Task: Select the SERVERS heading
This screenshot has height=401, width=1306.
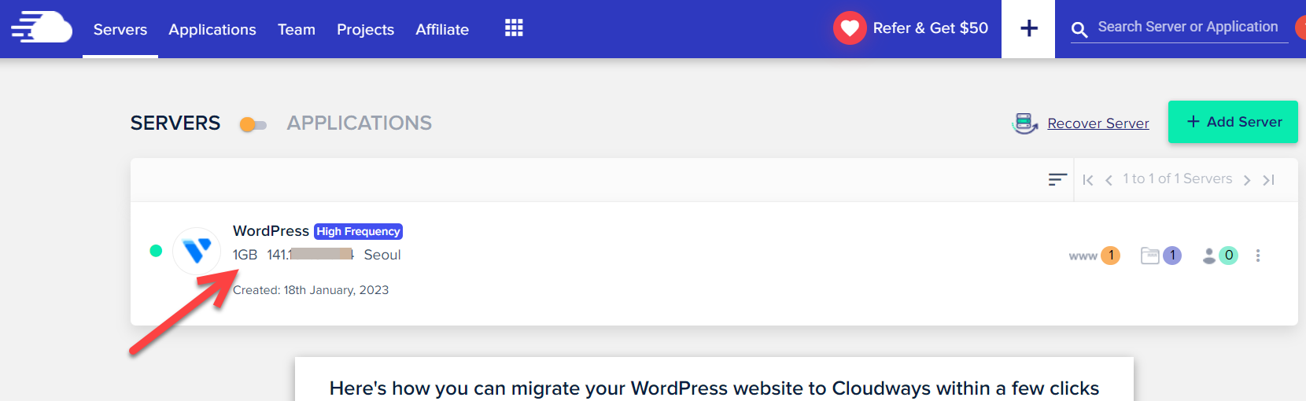Action: pyautogui.click(x=175, y=123)
